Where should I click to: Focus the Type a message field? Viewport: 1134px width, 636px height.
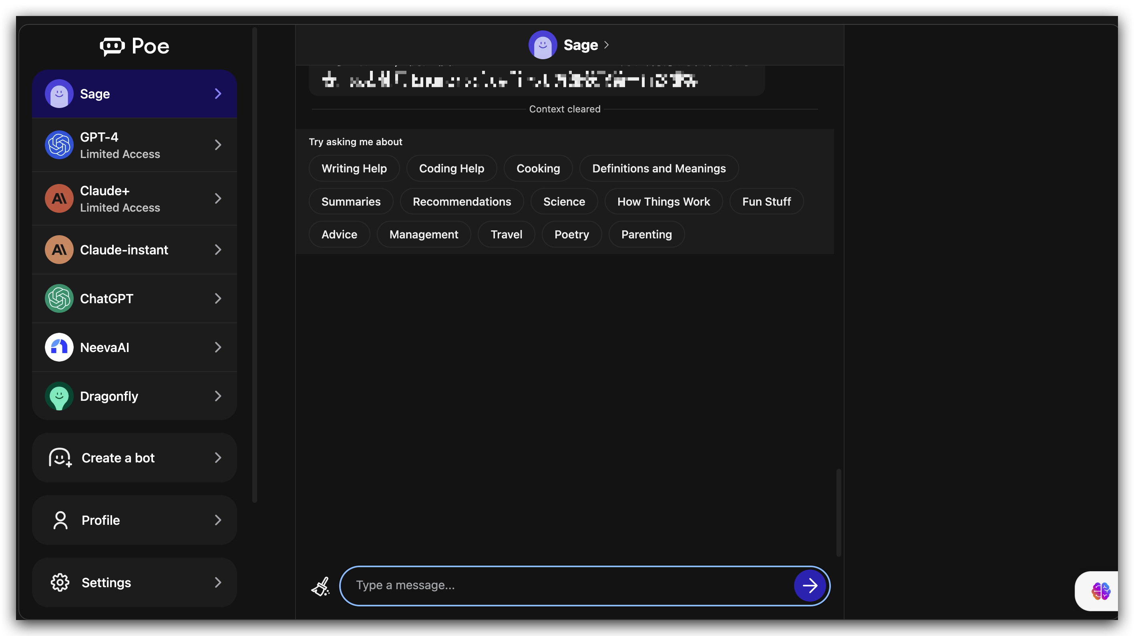coord(585,586)
